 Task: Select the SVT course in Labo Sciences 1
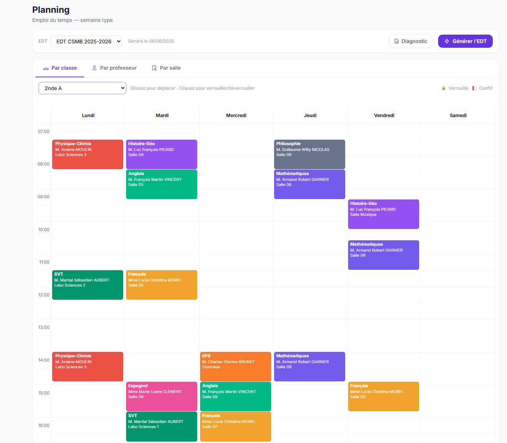[161, 426]
